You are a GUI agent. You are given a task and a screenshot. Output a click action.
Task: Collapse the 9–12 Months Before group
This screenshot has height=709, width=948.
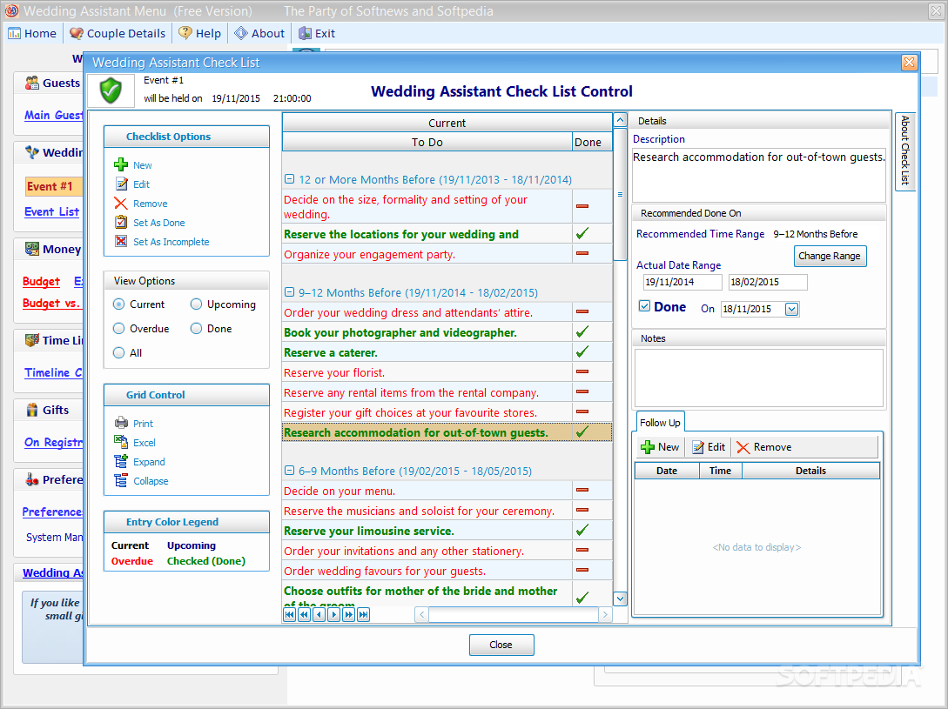[x=289, y=292]
